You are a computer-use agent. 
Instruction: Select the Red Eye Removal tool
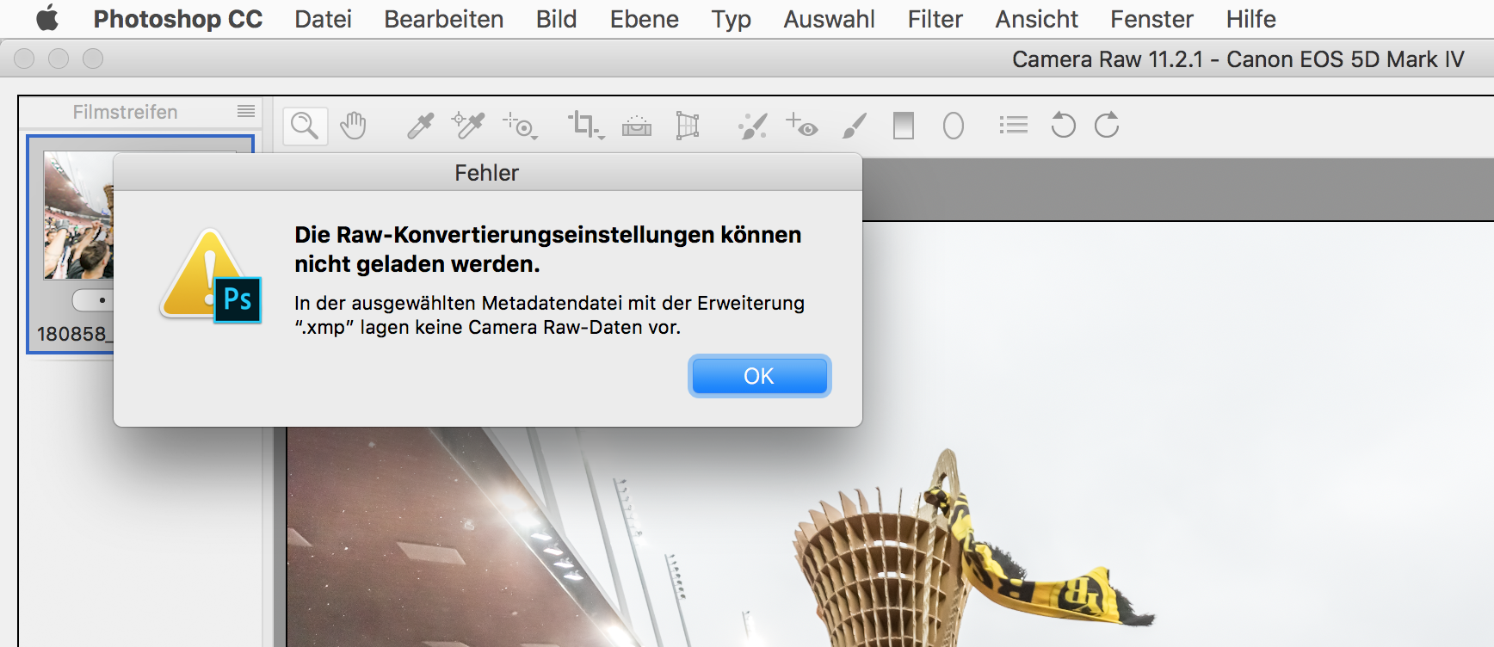pos(801,126)
